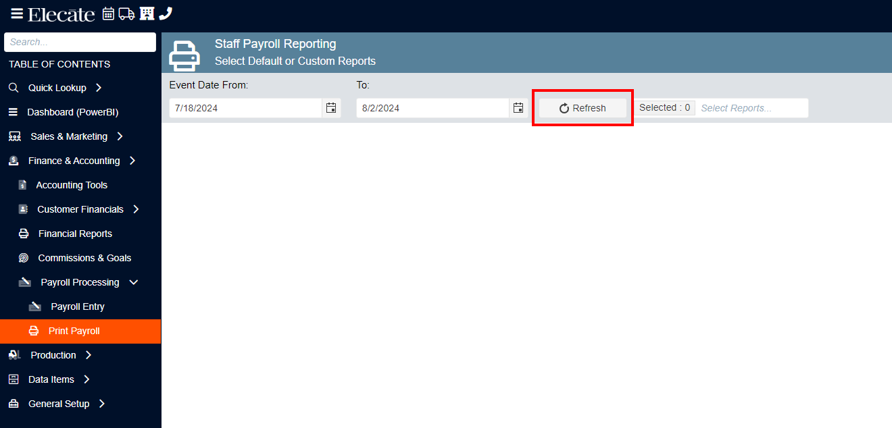Click the Commissions & Goals target icon
Viewport: 892px width, 428px height.
[24, 258]
